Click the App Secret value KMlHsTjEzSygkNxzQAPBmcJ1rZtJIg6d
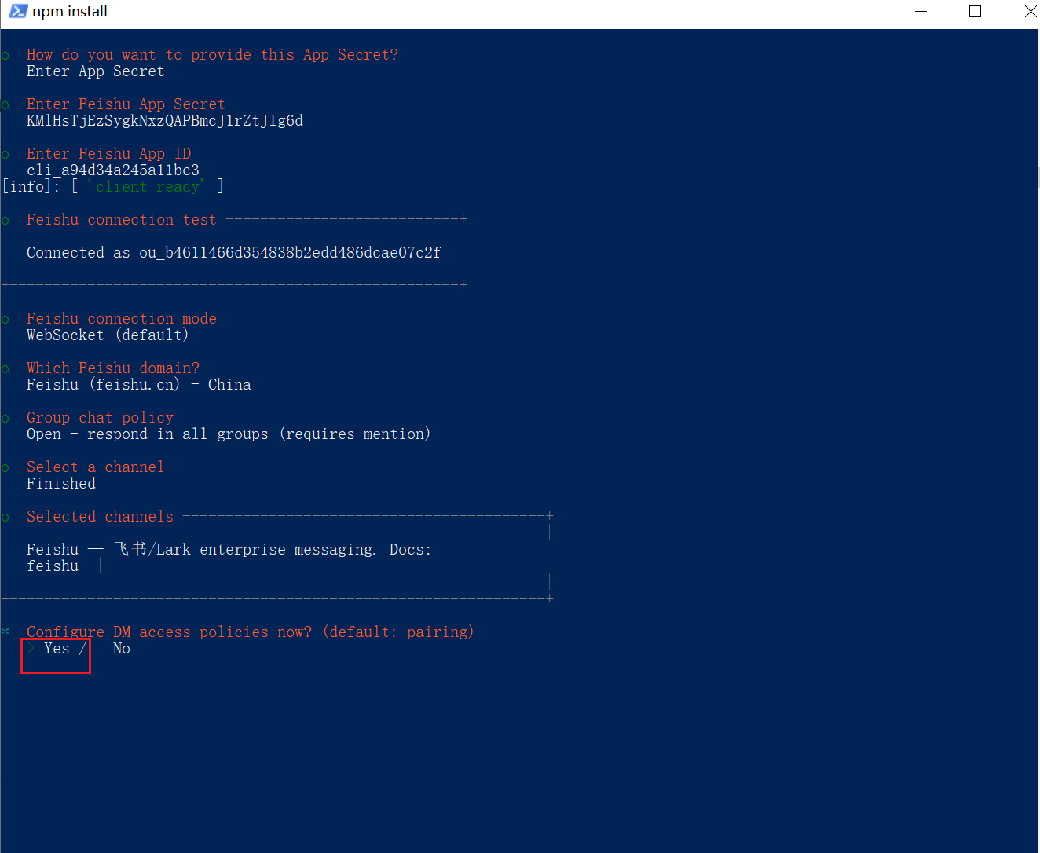 [165, 121]
